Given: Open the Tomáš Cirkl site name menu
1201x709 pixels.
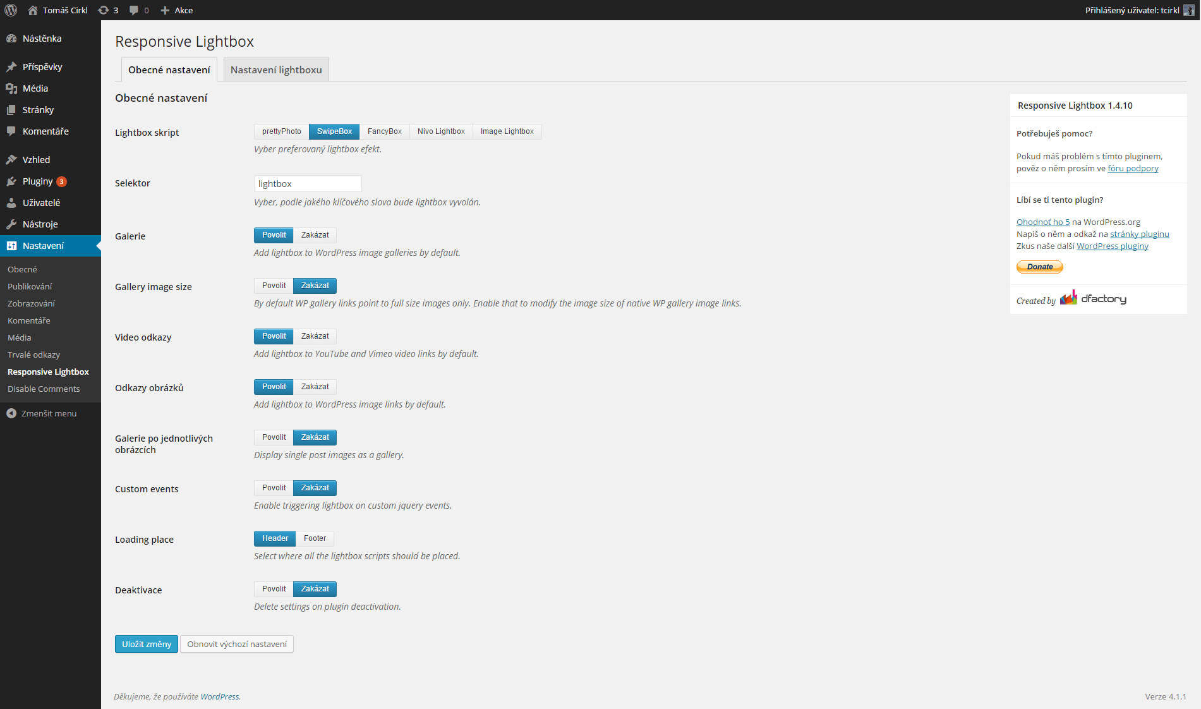Looking at the screenshot, I should pos(58,10).
